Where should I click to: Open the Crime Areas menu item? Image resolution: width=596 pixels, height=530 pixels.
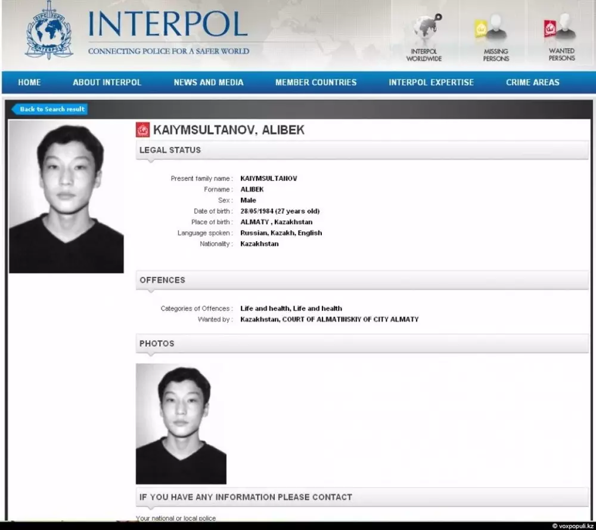click(x=533, y=82)
